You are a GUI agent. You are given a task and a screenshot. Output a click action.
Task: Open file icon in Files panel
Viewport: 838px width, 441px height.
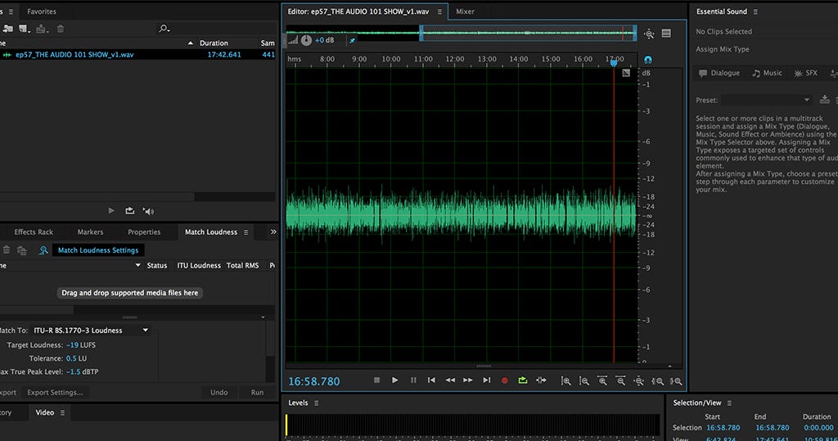8,29
